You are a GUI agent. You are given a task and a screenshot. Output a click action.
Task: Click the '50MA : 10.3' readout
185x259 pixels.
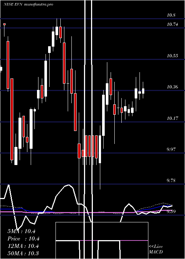[23, 253]
